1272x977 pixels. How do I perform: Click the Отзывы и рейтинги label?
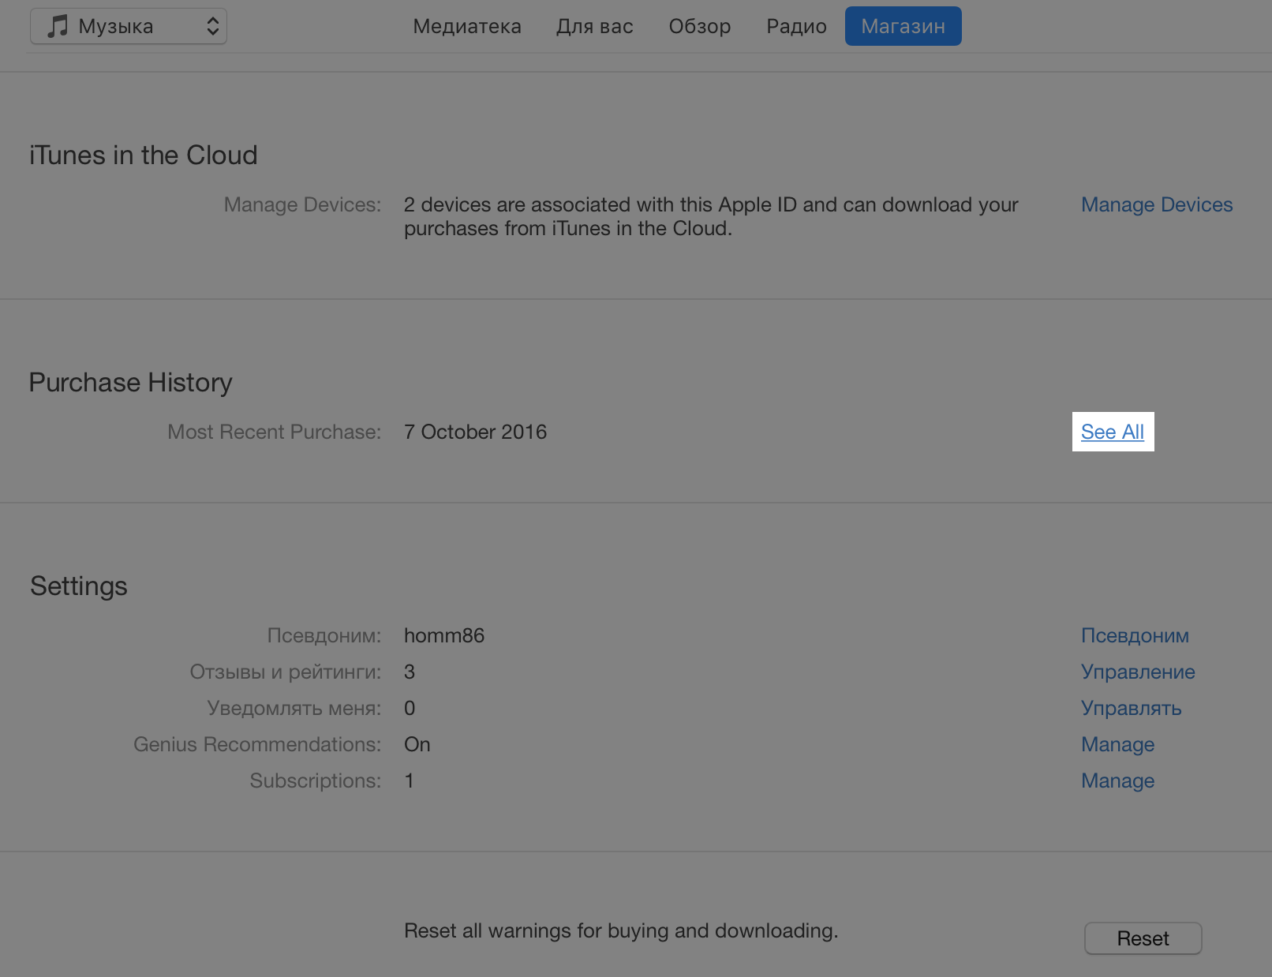(x=286, y=672)
